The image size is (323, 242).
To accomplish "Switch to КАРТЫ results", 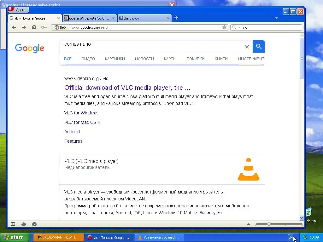I will [x=170, y=59].
